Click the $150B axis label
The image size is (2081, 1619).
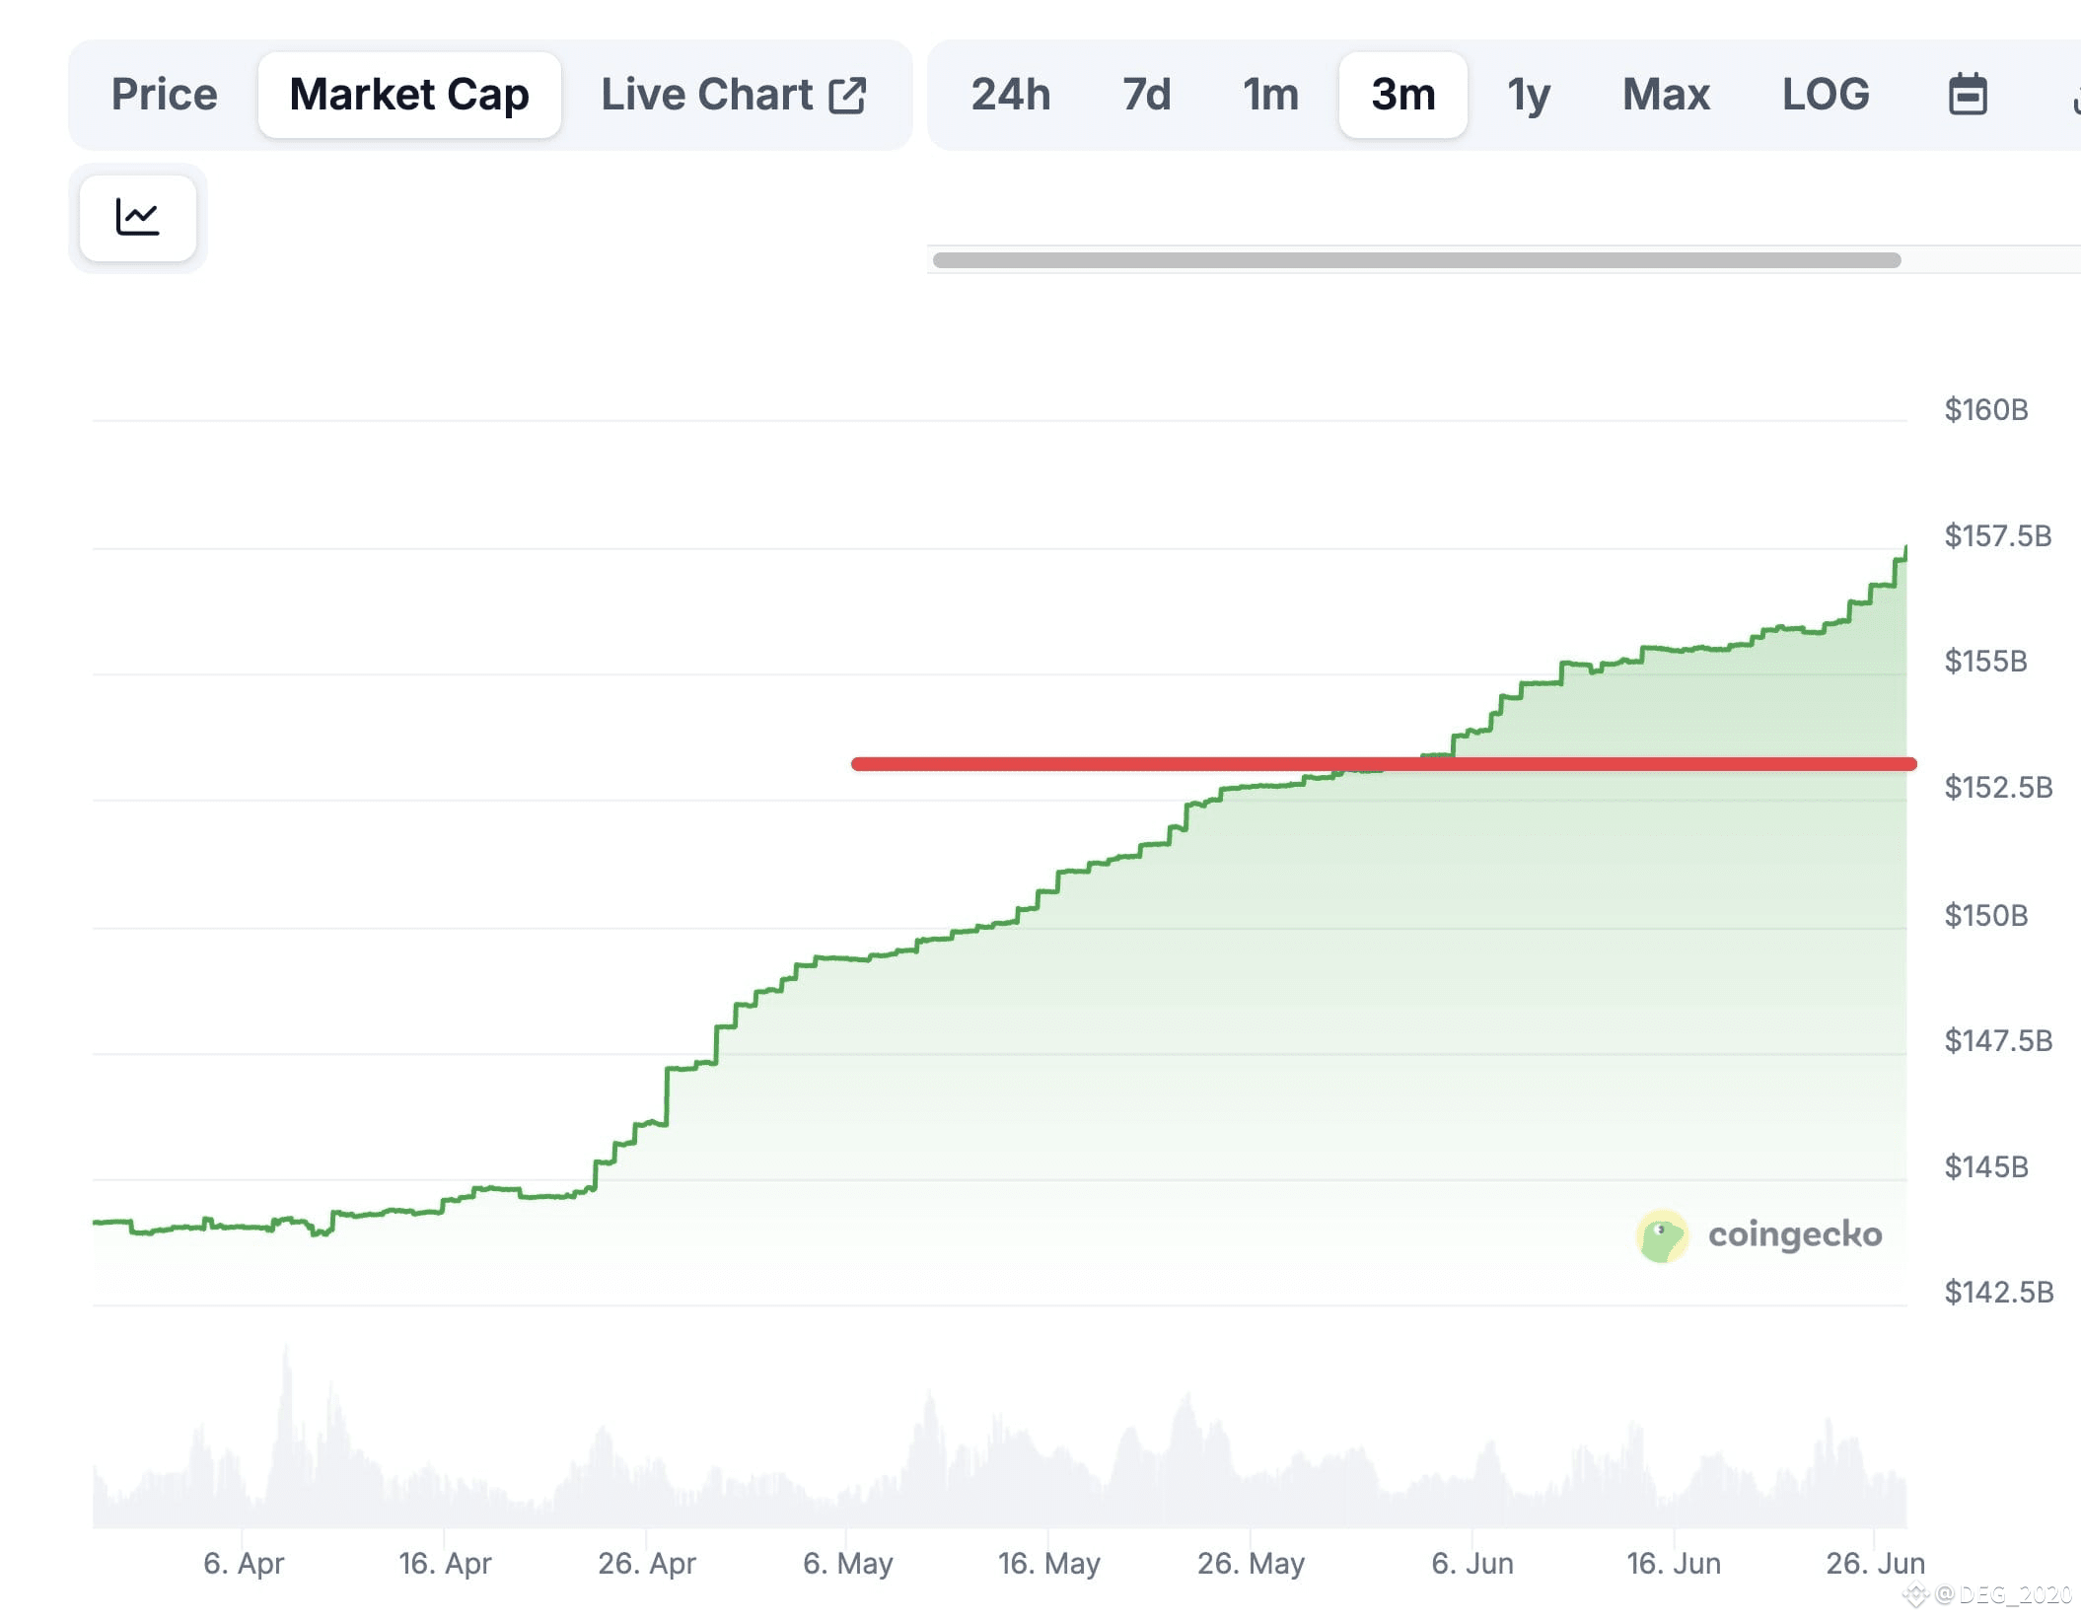[x=1985, y=915]
